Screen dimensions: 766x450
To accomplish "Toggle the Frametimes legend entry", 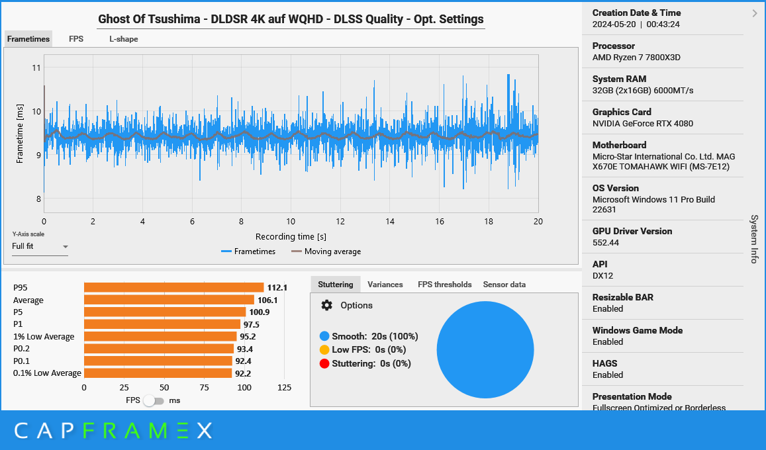I will 248,251.
